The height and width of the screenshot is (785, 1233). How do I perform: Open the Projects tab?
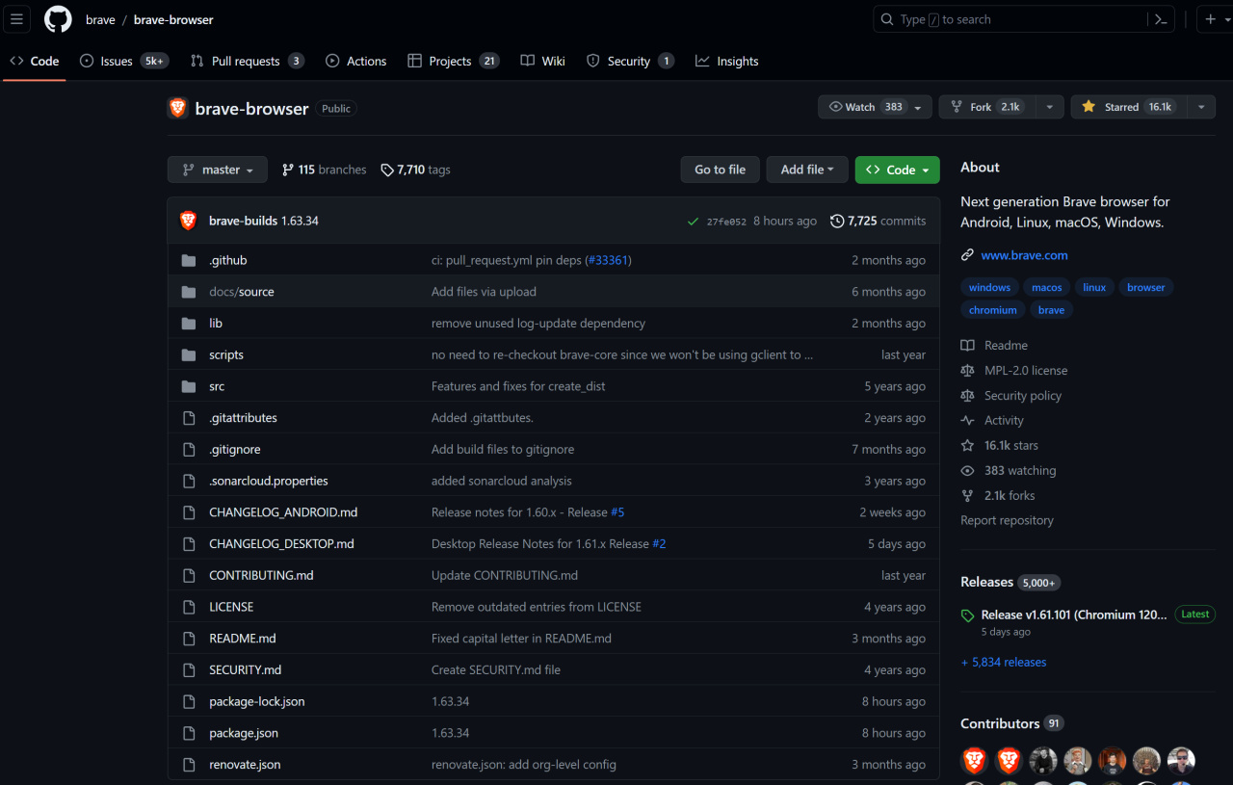pos(453,61)
